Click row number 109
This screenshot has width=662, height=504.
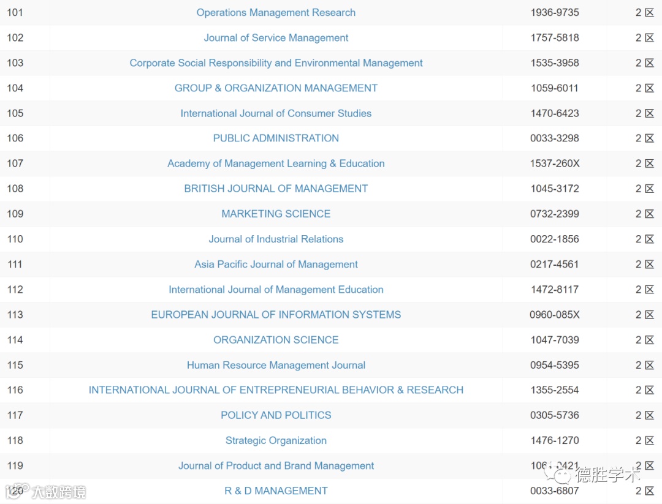(15, 214)
